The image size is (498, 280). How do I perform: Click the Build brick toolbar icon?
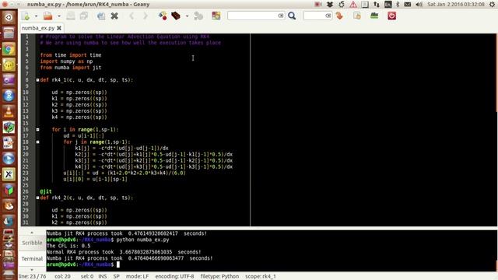coord(176,16)
